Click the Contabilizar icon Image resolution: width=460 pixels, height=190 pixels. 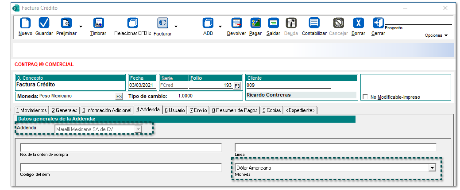(314, 23)
